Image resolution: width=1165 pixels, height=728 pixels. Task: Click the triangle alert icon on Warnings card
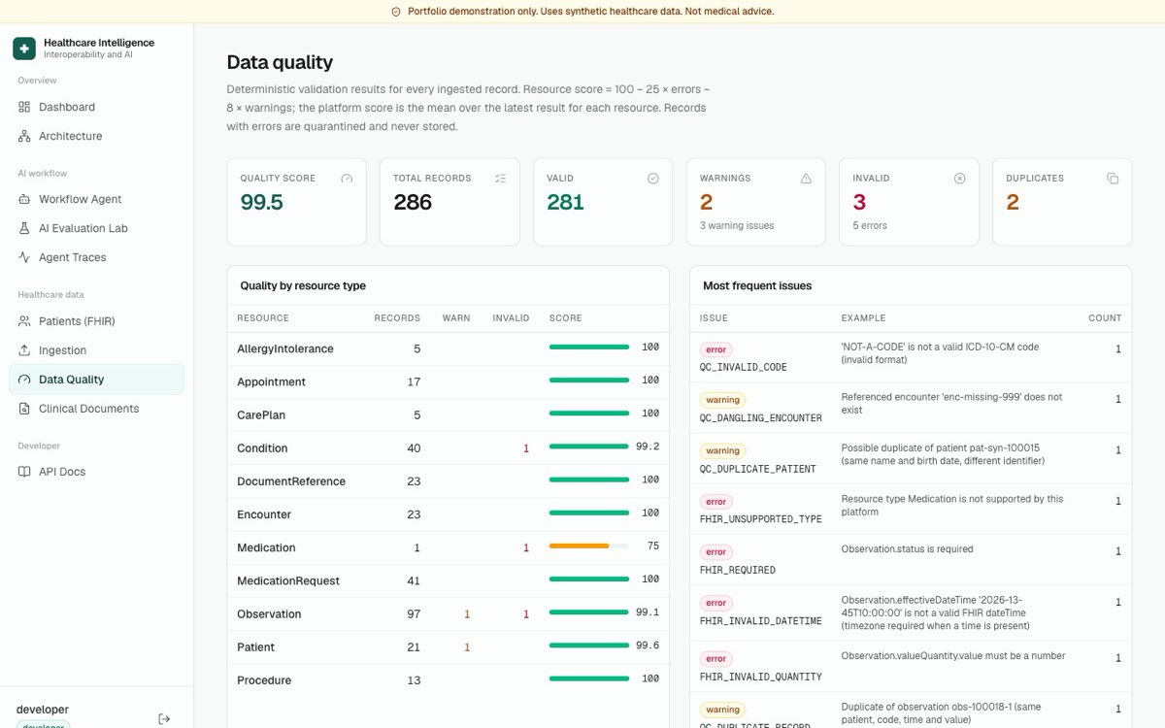click(x=806, y=179)
